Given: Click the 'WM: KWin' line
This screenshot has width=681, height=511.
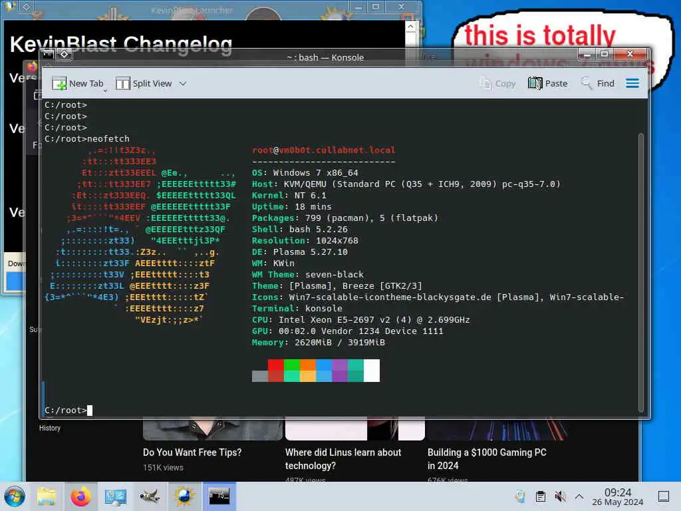Looking at the screenshot, I should tap(273, 263).
